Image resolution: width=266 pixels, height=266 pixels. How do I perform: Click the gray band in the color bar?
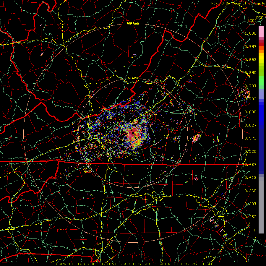click(x=261, y=205)
